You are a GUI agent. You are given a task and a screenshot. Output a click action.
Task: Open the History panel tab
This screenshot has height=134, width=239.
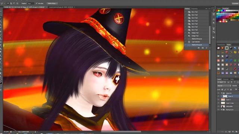pos(187,9)
